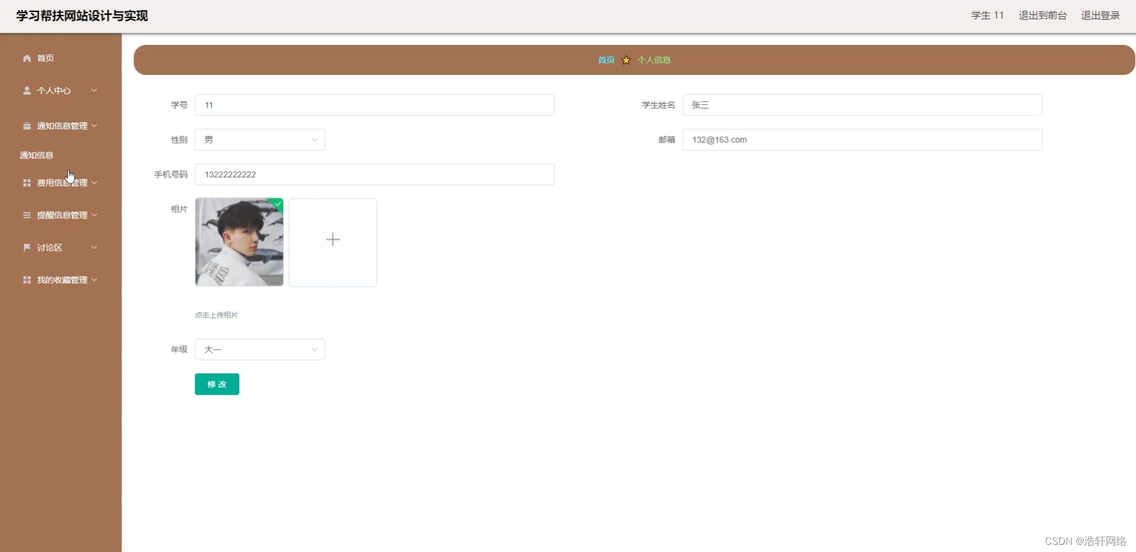Click the 我的收藏管理 grid icon
Image resolution: width=1136 pixels, height=552 pixels.
(x=26, y=280)
